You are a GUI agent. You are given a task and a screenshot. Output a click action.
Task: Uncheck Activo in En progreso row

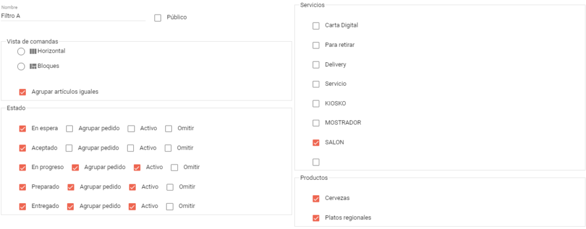137,167
